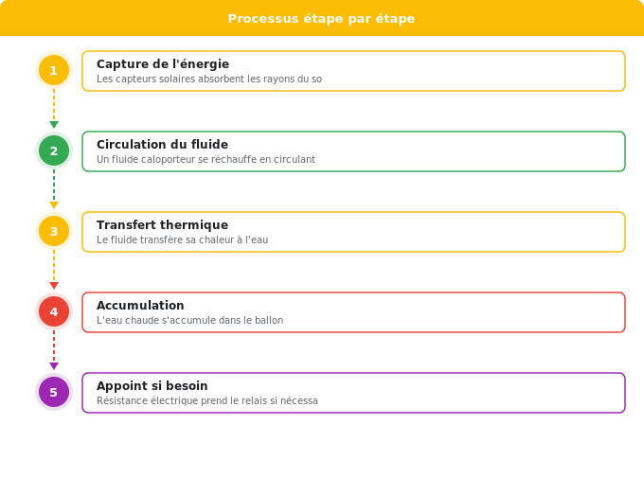
Task: Click the green step 2 circle
Action: tap(54, 150)
